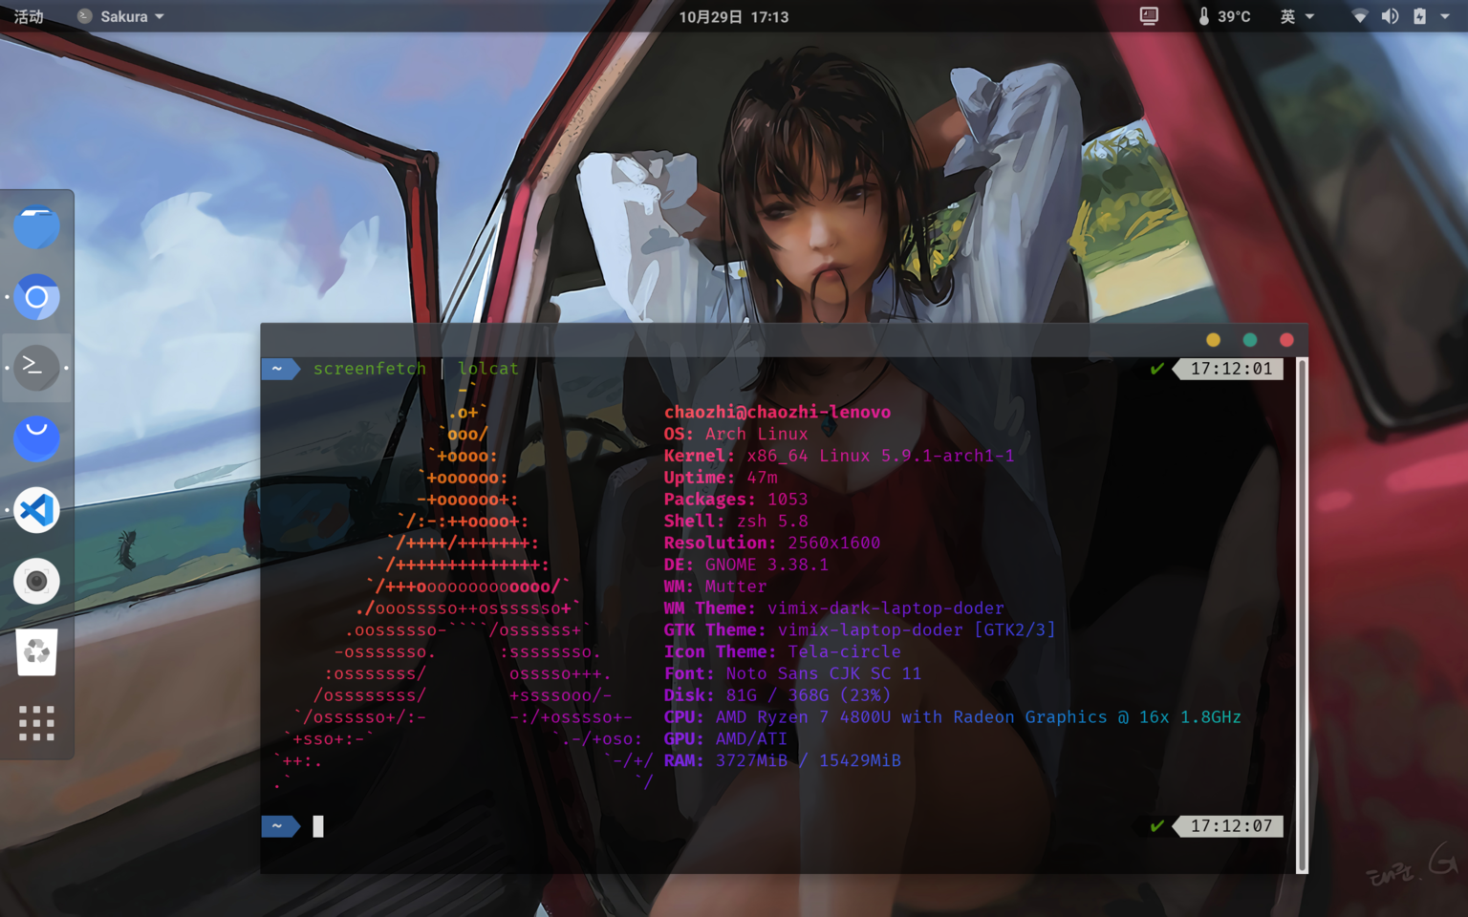
Task: Click the CPU AMD Ryzen 7 4800U line
Action: click(x=953, y=717)
